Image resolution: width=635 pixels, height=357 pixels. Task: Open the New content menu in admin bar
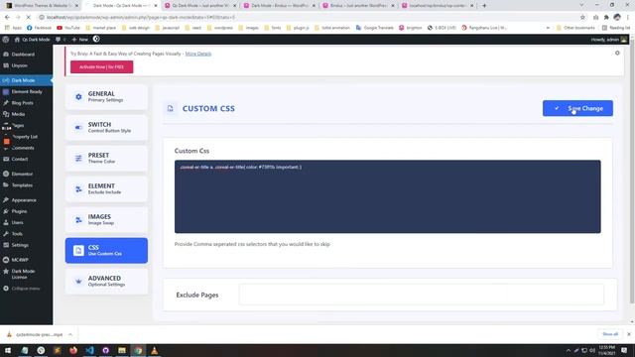click(79, 40)
